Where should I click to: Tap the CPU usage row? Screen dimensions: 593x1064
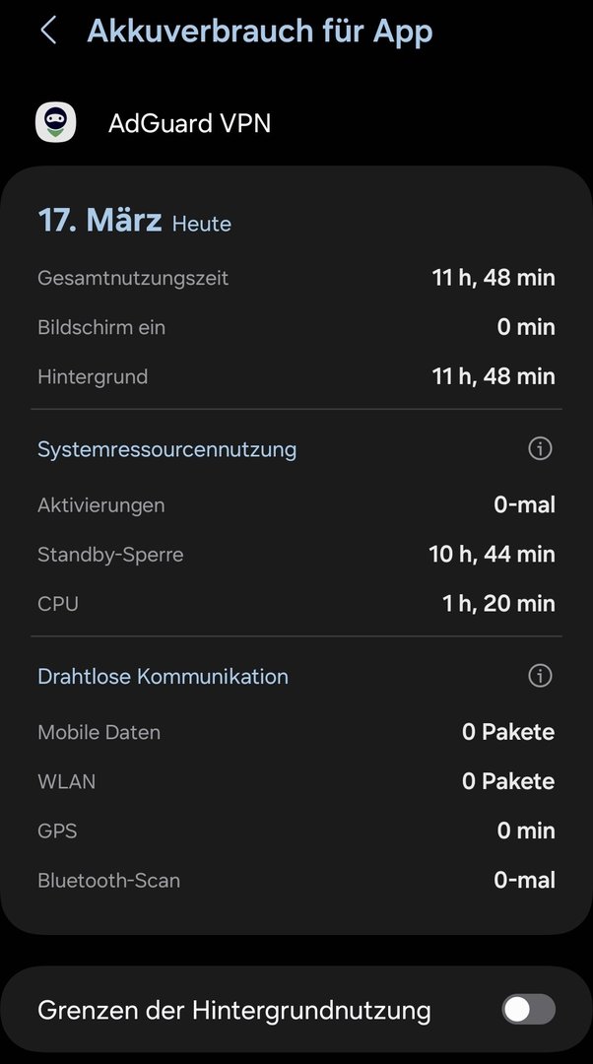(296, 604)
